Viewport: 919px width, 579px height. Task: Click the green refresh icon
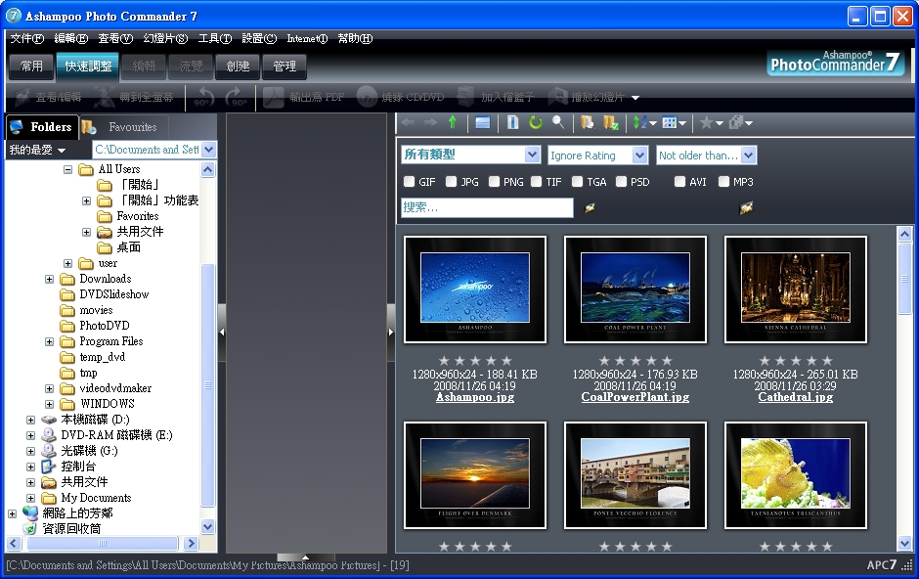tap(535, 122)
